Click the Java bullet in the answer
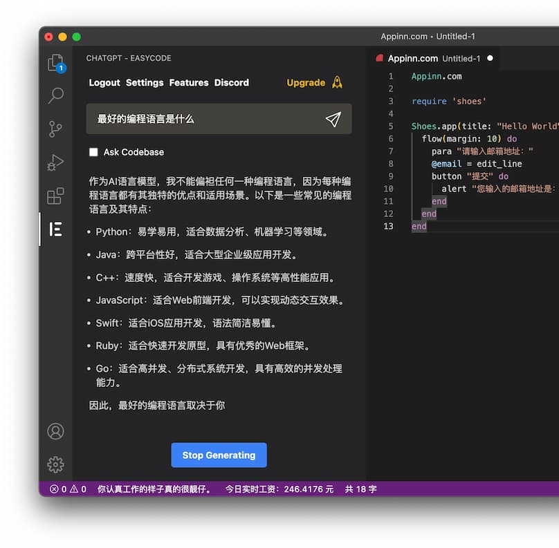 pos(193,255)
